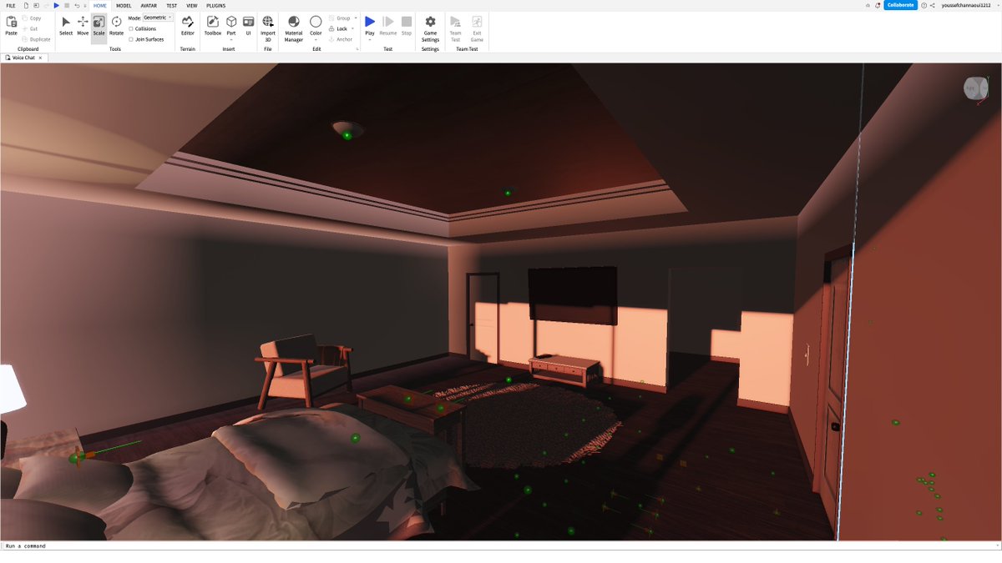Close the Voice Chat tab
Image resolution: width=1002 pixels, height=563 pixels.
[40, 58]
